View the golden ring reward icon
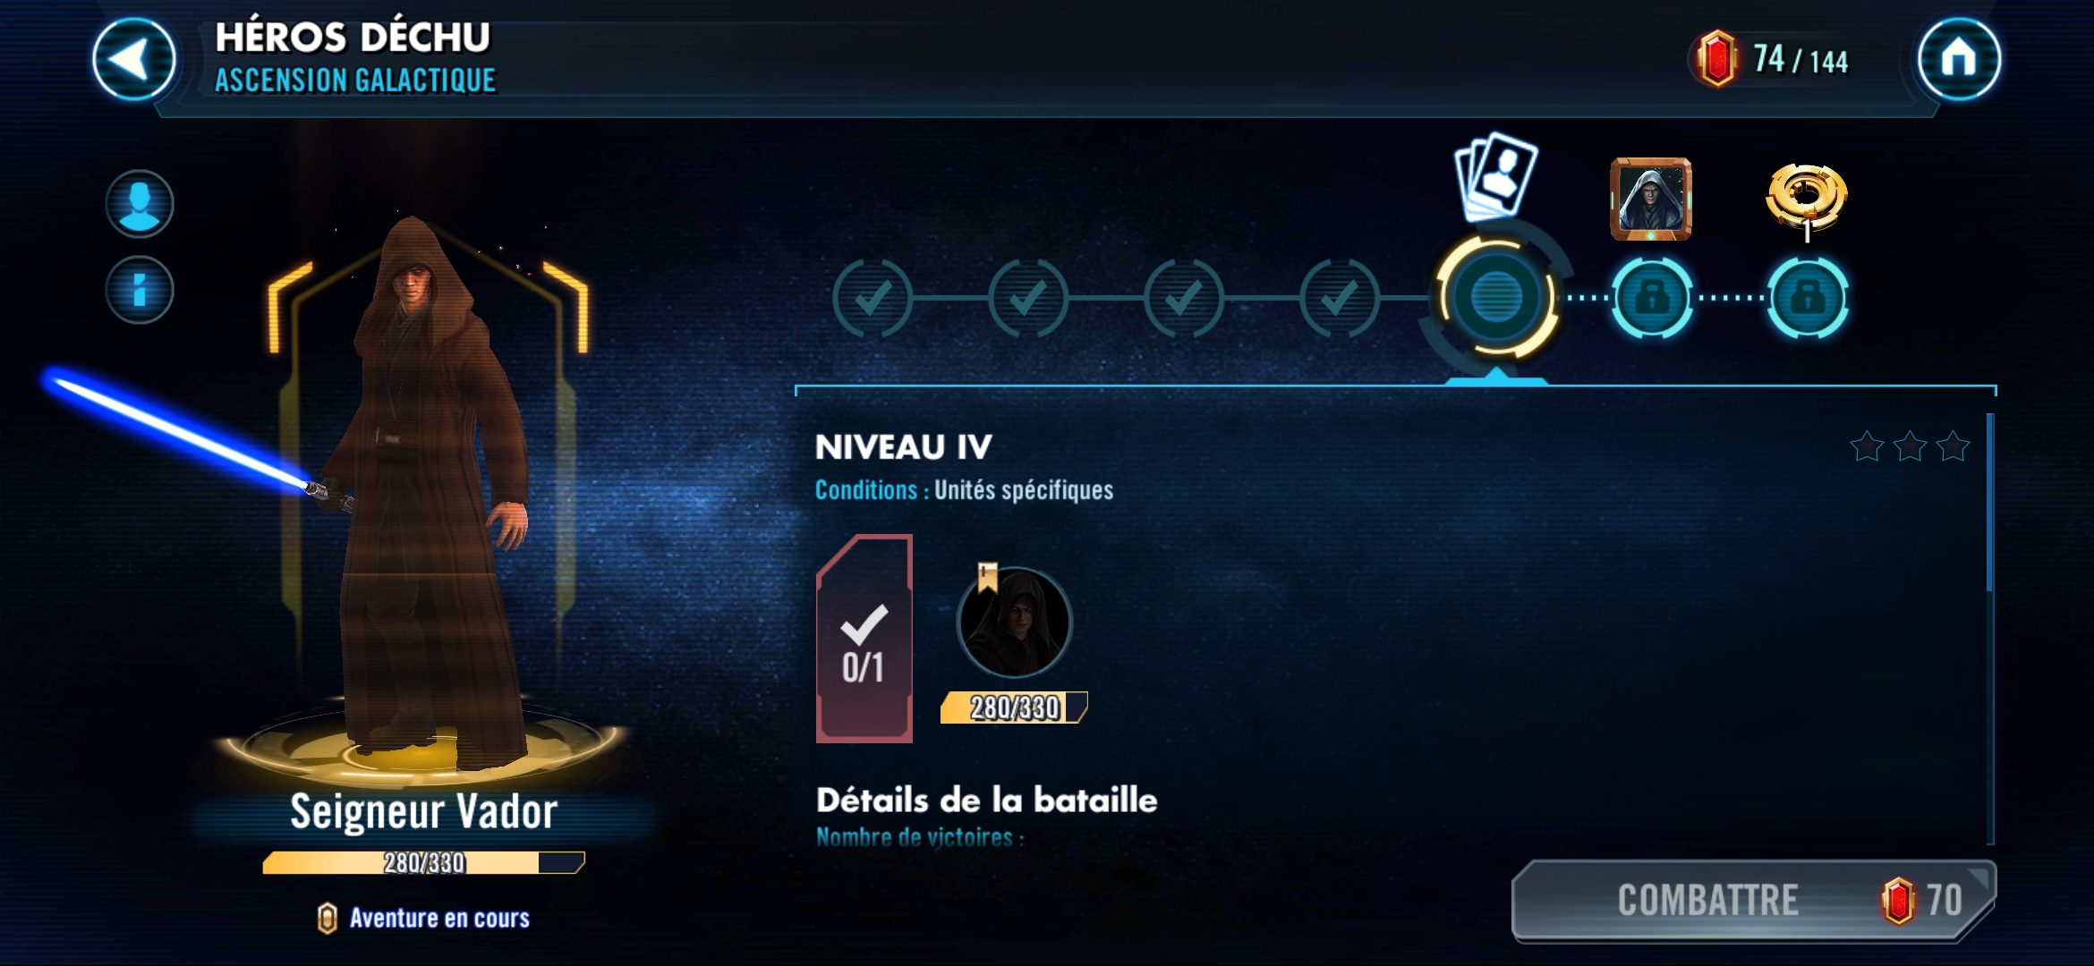This screenshot has width=2094, height=966. coord(1806,199)
